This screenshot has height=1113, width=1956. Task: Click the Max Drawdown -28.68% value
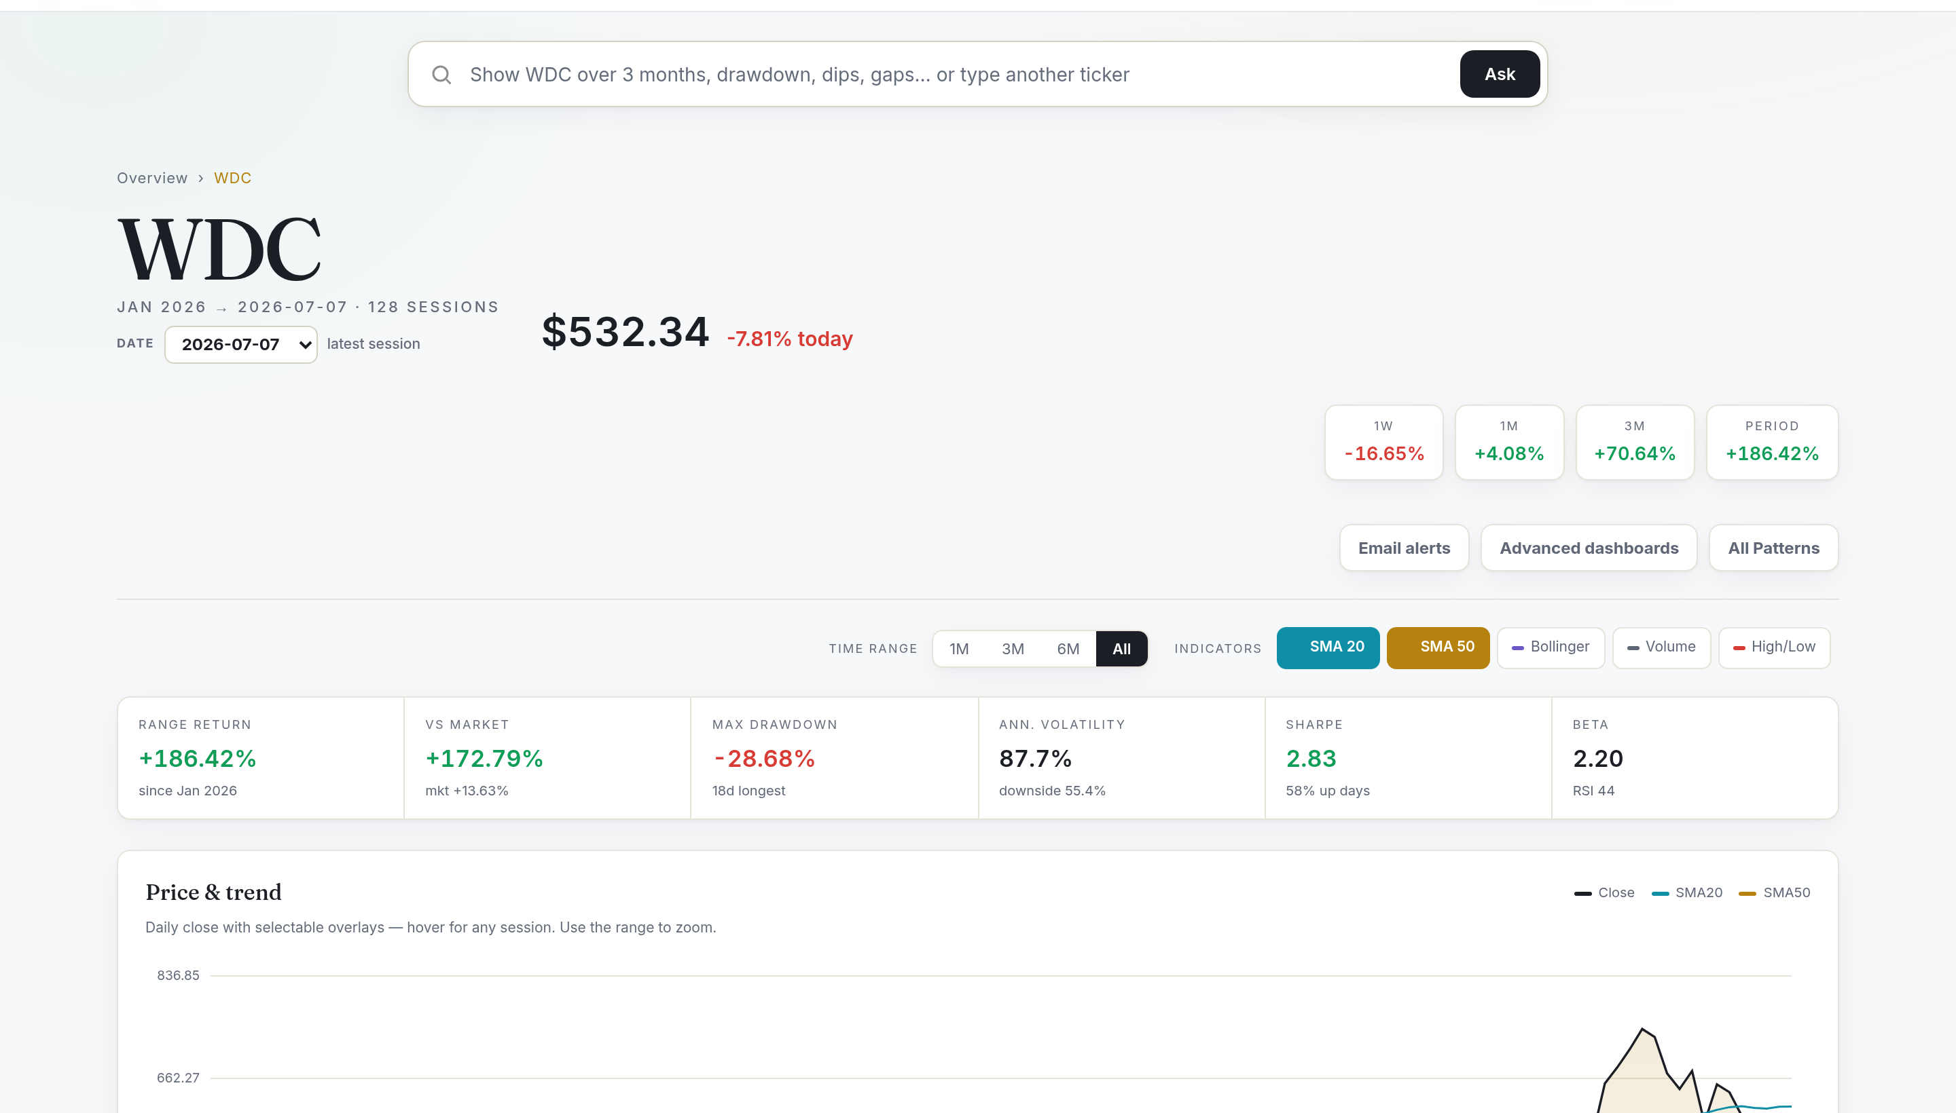pyautogui.click(x=763, y=759)
